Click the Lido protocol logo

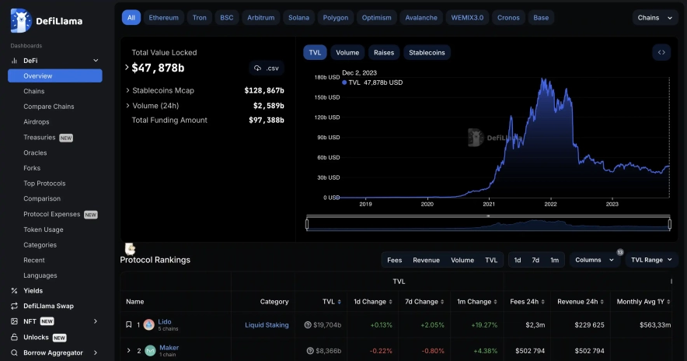pos(148,324)
